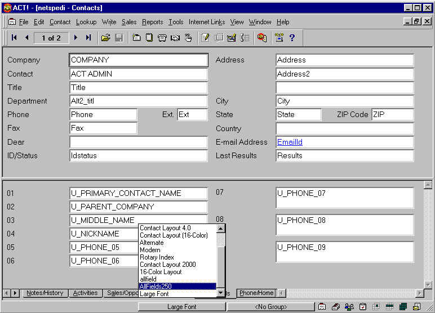Open the Window menu
This screenshot has width=435, height=313.
(260, 22)
